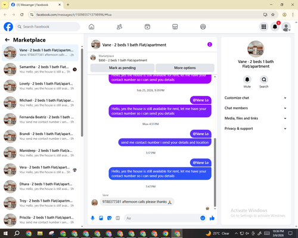The width and height of the screenshot is (298, 238).
Task: Open Dhara conversation in list
Action: pyautogui.click(x=40, y=186)
